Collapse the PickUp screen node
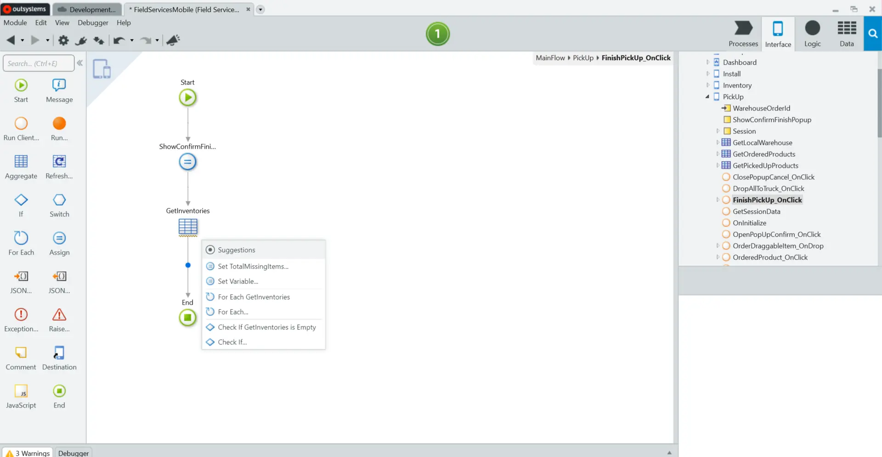 (707, 97)
